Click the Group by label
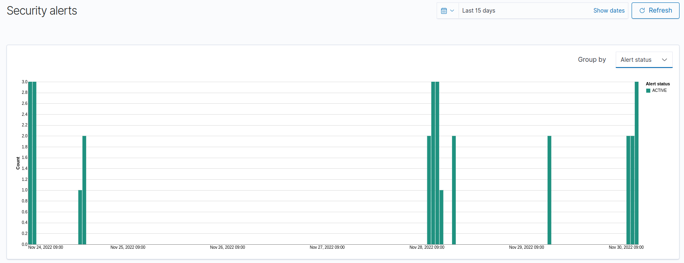The image size is (684, 263). pos(592,60)
